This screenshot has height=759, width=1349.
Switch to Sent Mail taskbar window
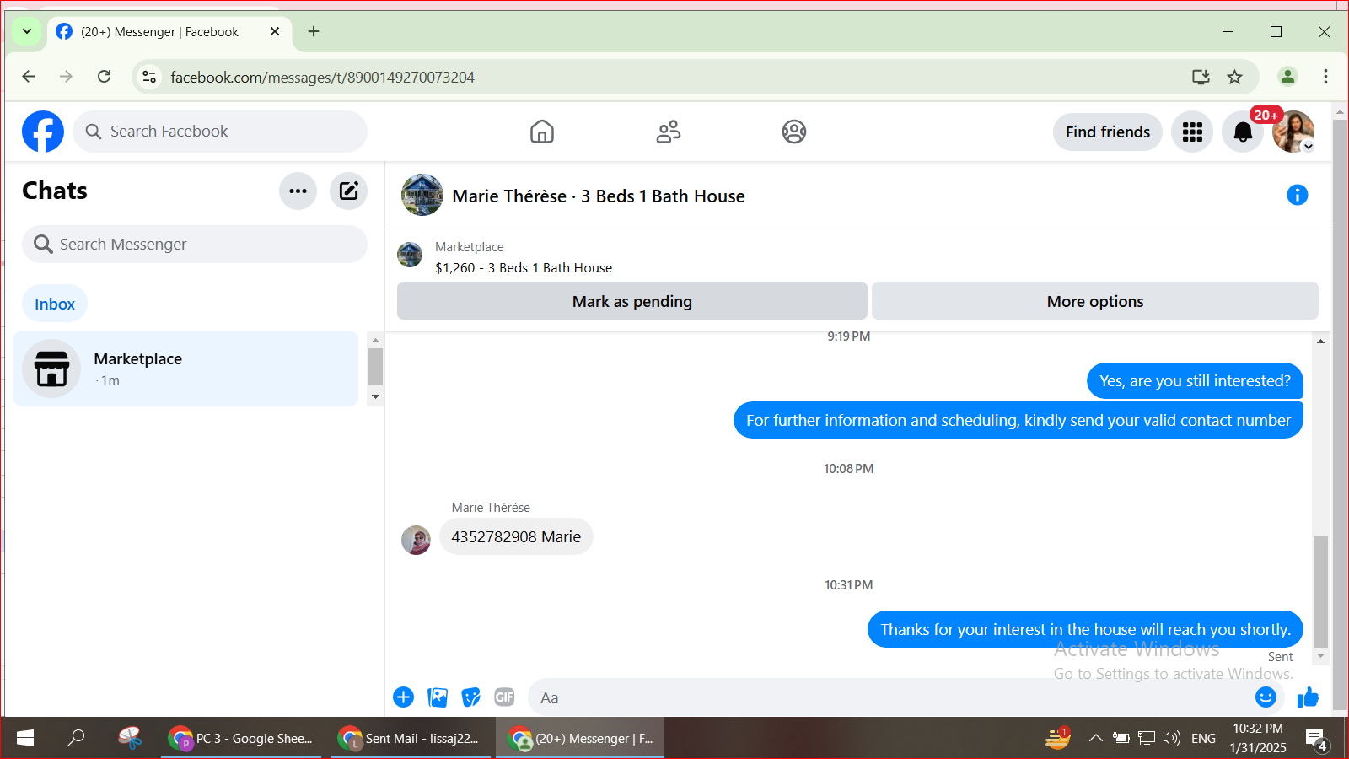[x=411, y=738]
